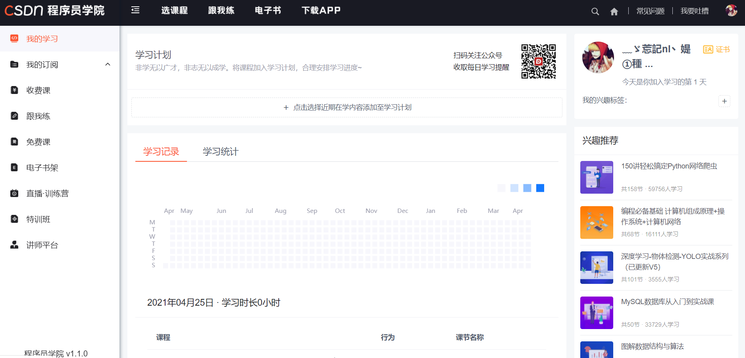This screenshot has height=358, width=745.
Task: Click 共68节 · 16111人学习 text
Action: 650,234
